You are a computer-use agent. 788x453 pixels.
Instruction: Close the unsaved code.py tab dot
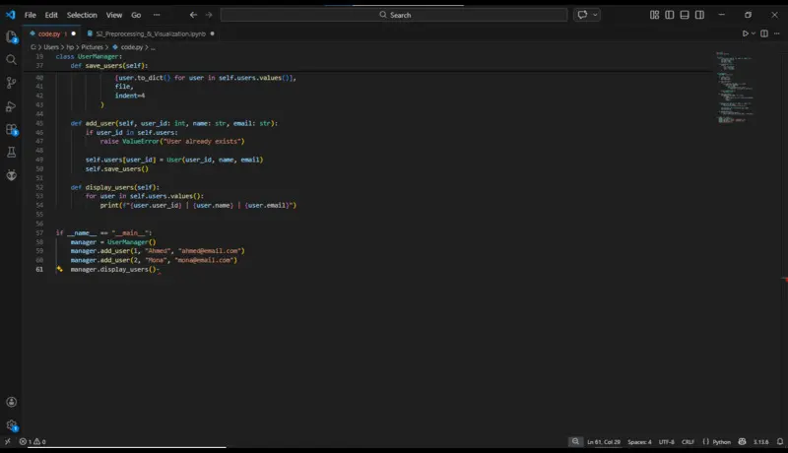click(73, 33)
